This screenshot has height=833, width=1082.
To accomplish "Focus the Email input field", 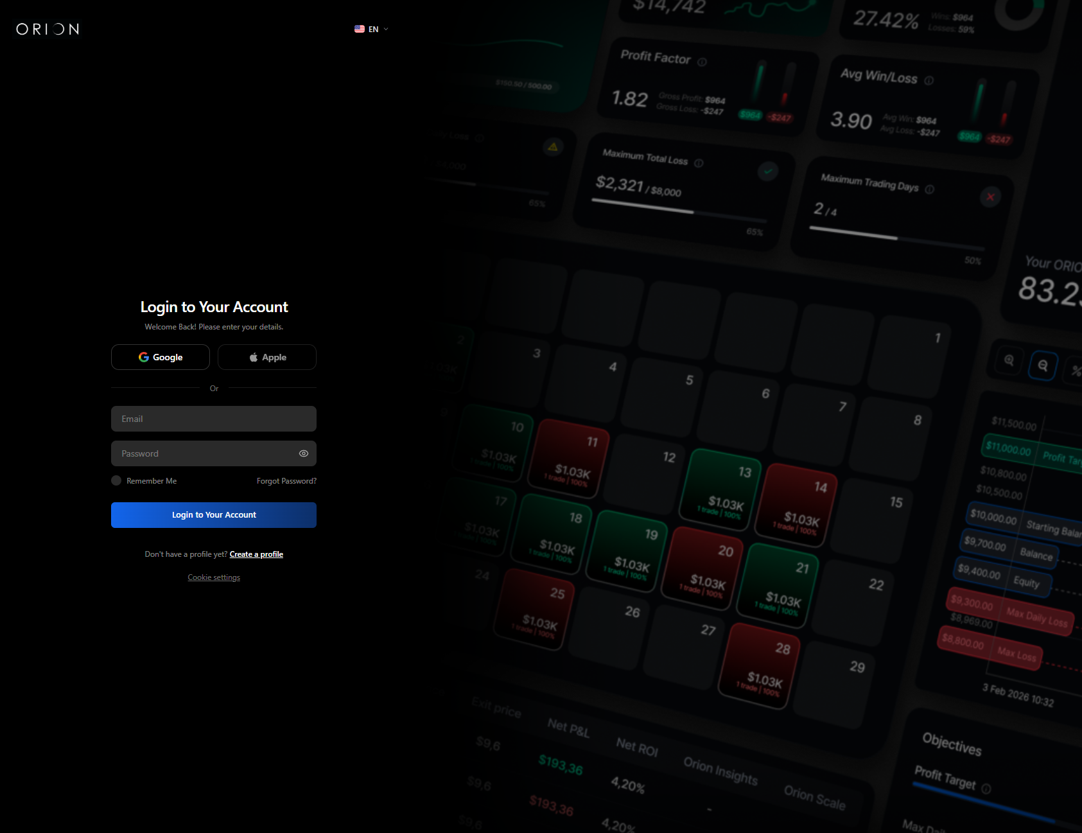I will click(214, 419).
